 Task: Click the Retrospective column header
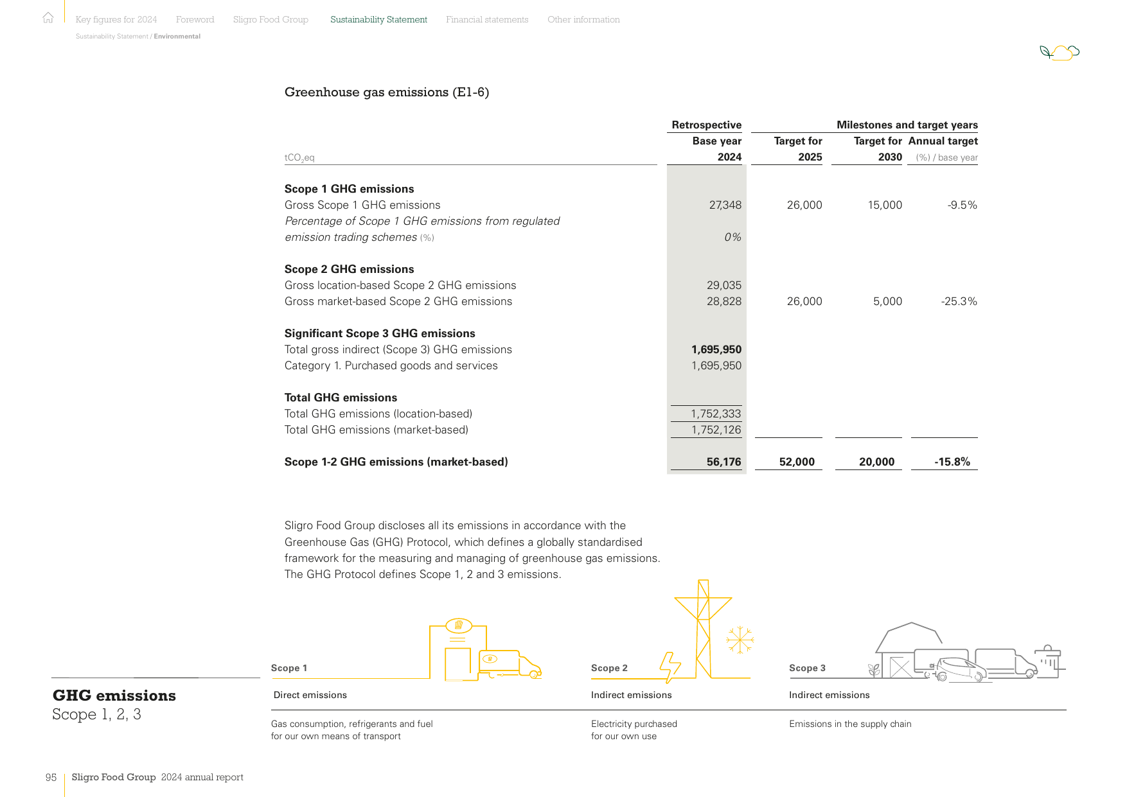pyautogui.click(x=706, y=125)
